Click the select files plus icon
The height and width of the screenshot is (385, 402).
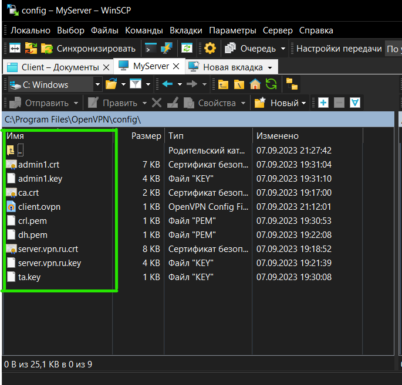tap(323, 103)
